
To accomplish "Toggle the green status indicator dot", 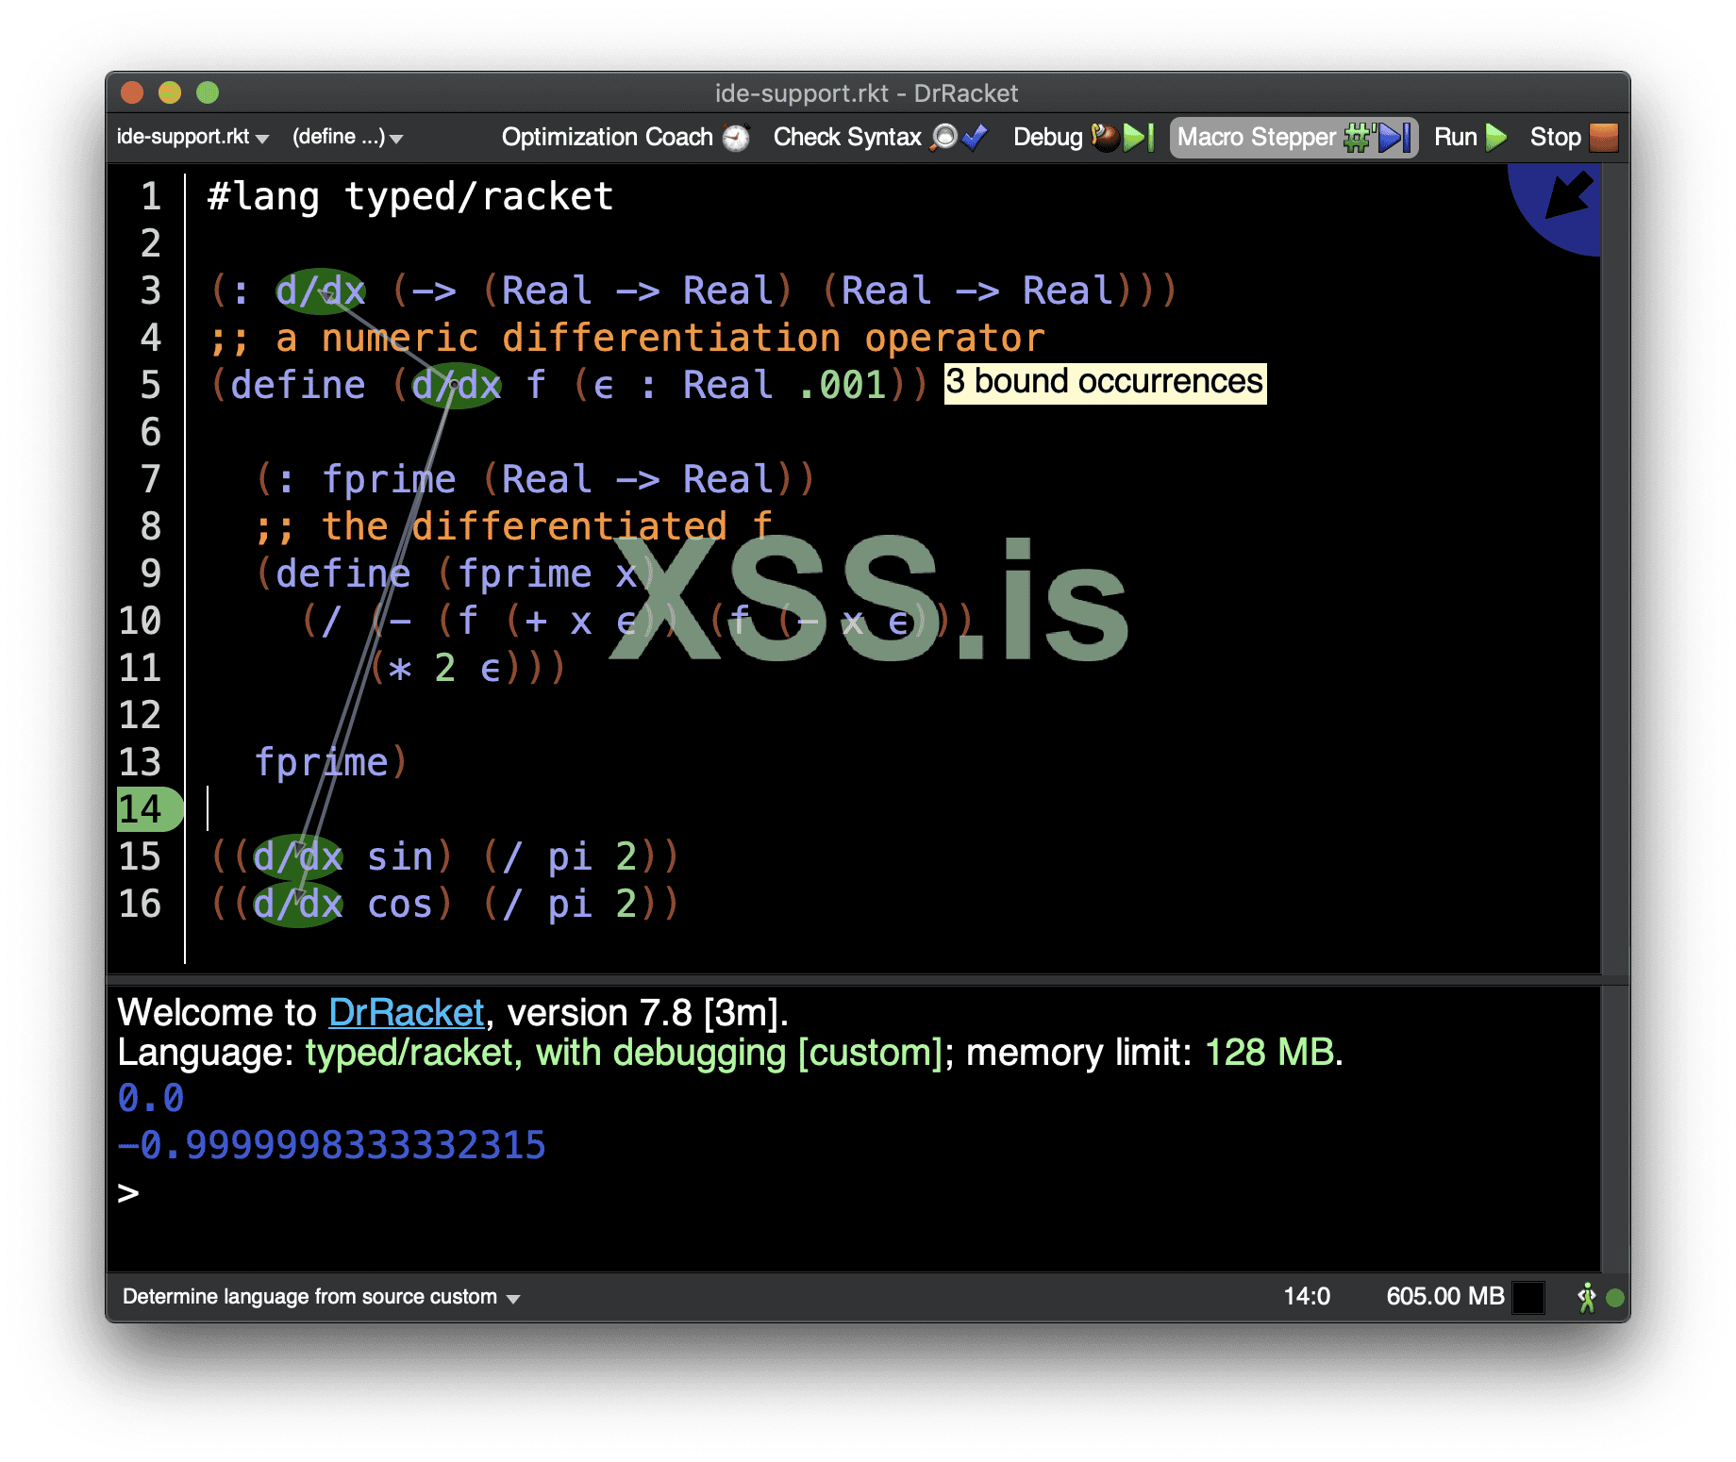I will (x=1616, y=1297).
